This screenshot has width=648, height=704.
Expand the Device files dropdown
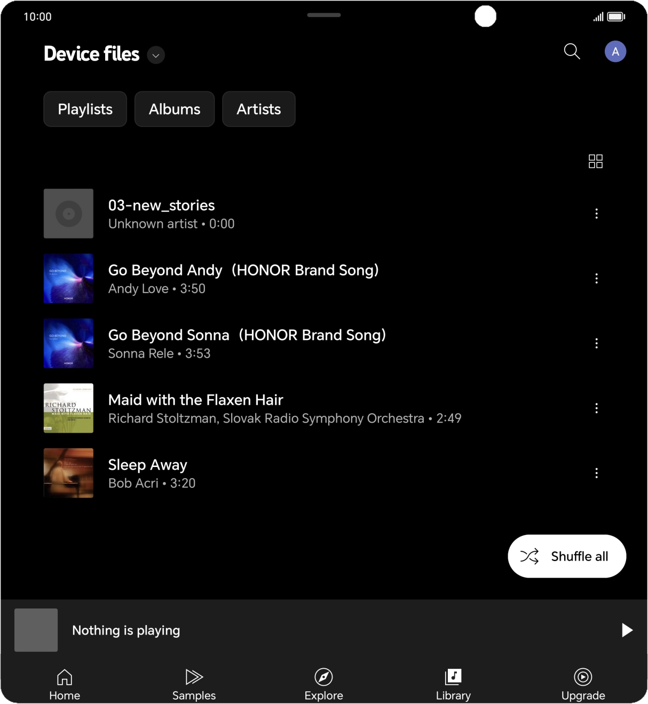click(x=155, y=55)
